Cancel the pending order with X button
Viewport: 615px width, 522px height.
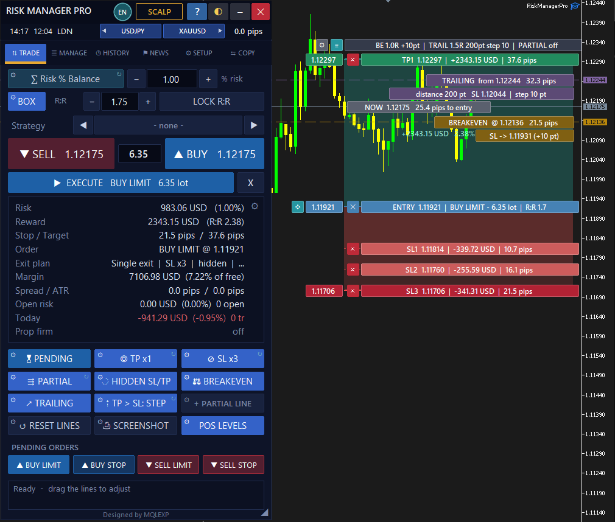(251, 183)
